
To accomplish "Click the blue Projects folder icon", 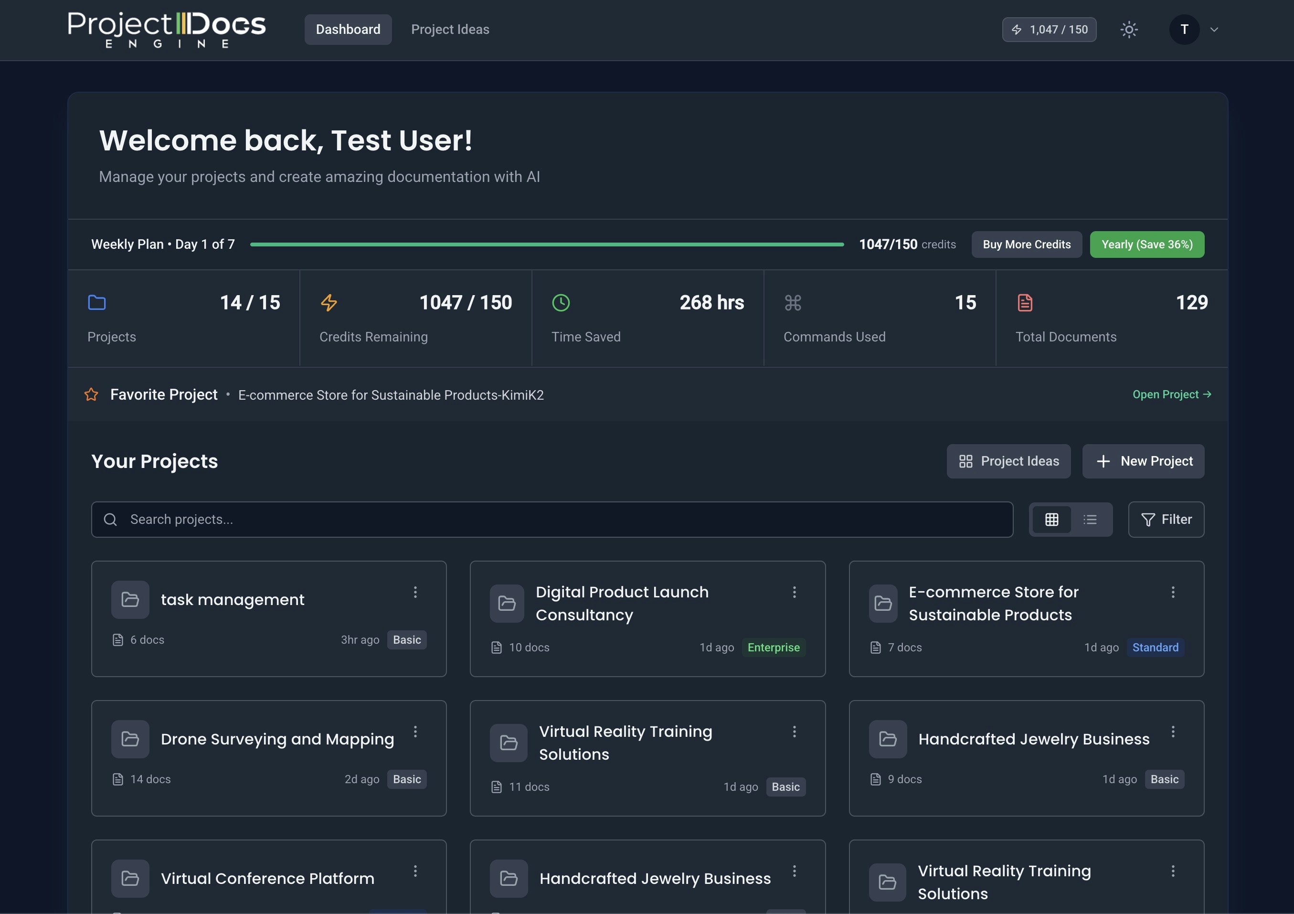I will [x=97, y=303].
